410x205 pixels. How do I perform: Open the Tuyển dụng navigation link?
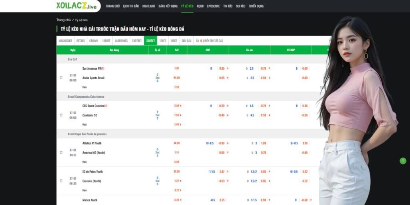pyautogui.click(x=256, y=6)
